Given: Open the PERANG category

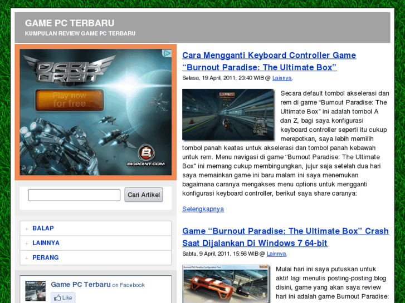Looking at the screenshot, I should pos(46,257).
